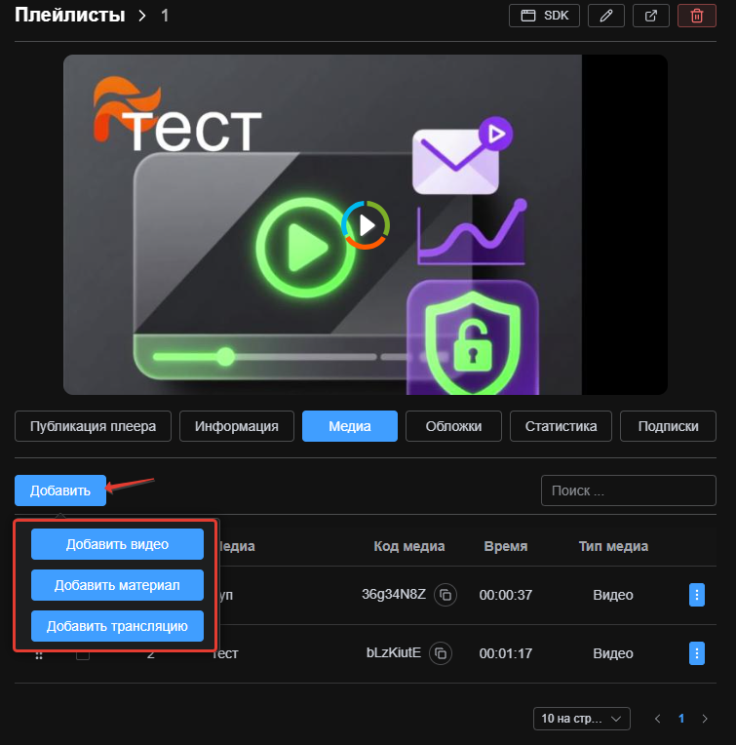Click the Добавить button
The width and height of the screenshot is (736, 745).
[x=60, y=490]
